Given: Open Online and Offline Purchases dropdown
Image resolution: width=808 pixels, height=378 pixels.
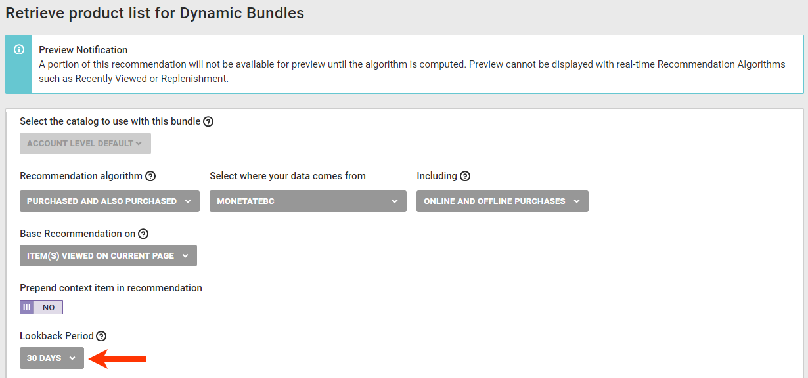Looking at the screenshot, I should (x=502, y=201).
